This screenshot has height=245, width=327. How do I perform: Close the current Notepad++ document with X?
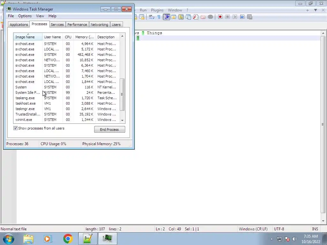pyautogui.click(x=323, y=10)
